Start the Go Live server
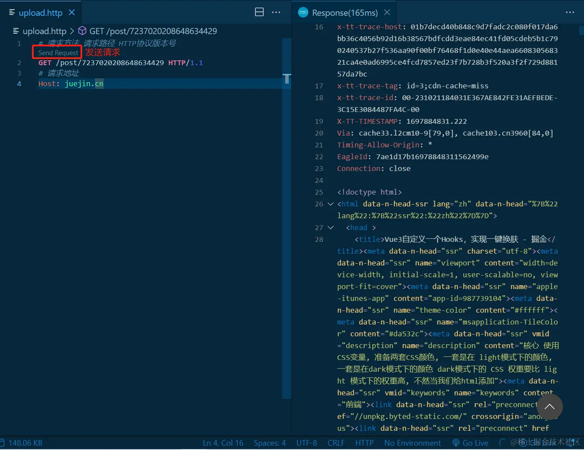Viewport: 584px width, 450px height. coord(470,443)
